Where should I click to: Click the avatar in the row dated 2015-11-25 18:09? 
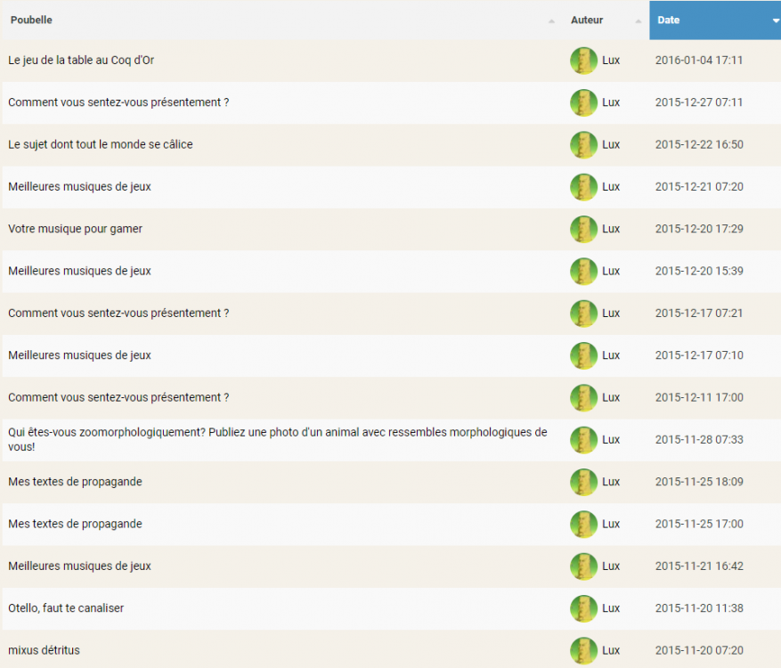583,482
